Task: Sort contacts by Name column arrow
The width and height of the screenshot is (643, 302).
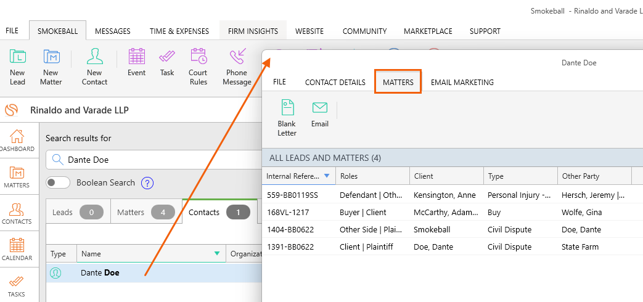Action: tap(217, 254)
